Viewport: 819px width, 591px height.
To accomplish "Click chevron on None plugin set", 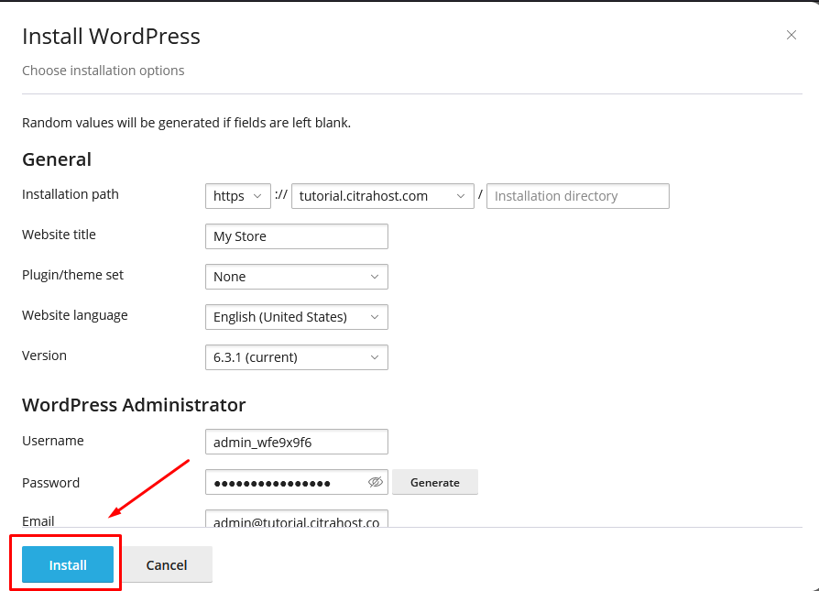I will coord(374,277).
